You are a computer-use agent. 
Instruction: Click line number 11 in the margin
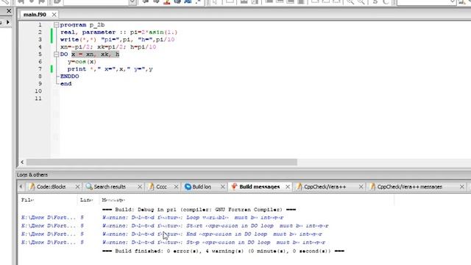[38, 99]
